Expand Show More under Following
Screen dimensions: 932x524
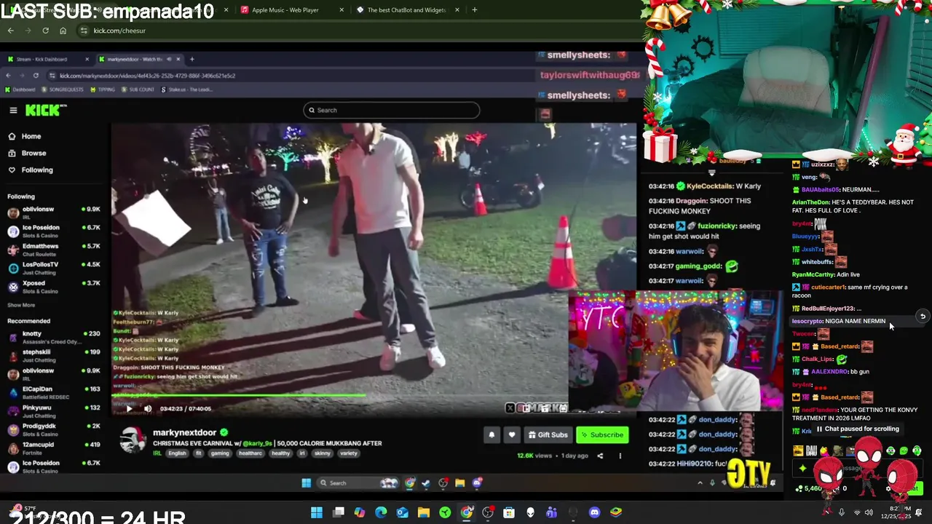pos(21,305)
